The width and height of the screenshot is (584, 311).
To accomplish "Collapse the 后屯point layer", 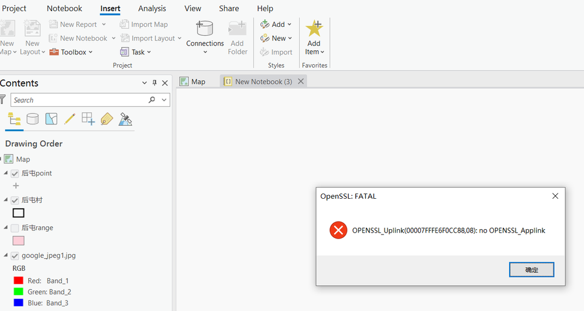I will 6,173.
